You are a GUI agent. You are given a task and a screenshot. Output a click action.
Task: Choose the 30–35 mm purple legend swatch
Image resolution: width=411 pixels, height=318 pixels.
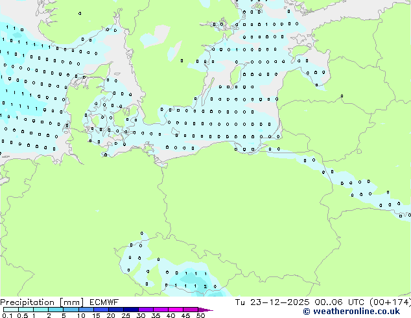tap(145, 310)
